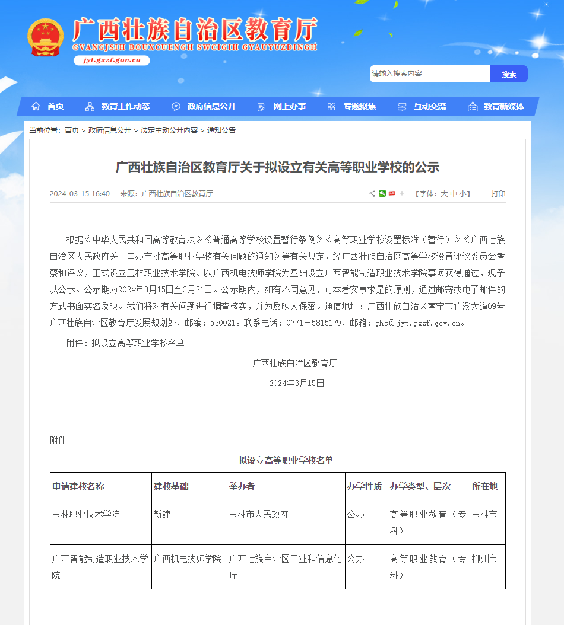The width and height of the screenshot is (564, 625).
Task: Click the document icon beside 网上办事
Action: [x=261, y=107]
